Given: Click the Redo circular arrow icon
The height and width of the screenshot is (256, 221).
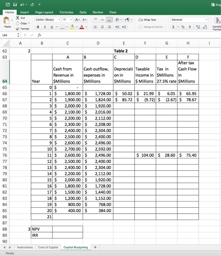Looking at the screenshot, I should [x=32, y=4].
